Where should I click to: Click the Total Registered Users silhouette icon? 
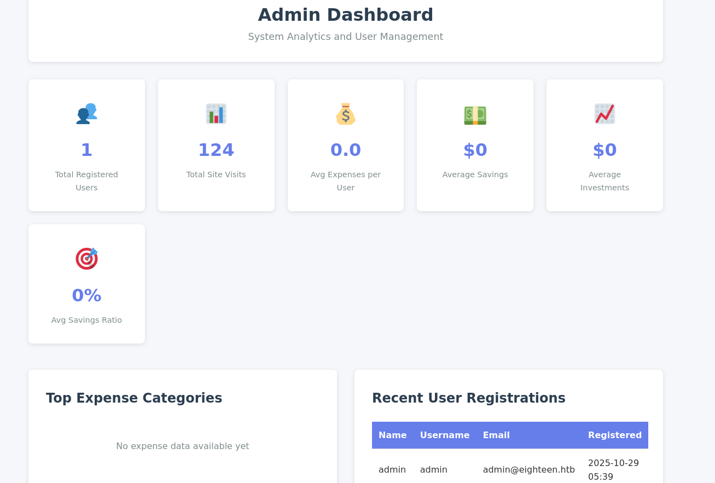coord(86,114)
